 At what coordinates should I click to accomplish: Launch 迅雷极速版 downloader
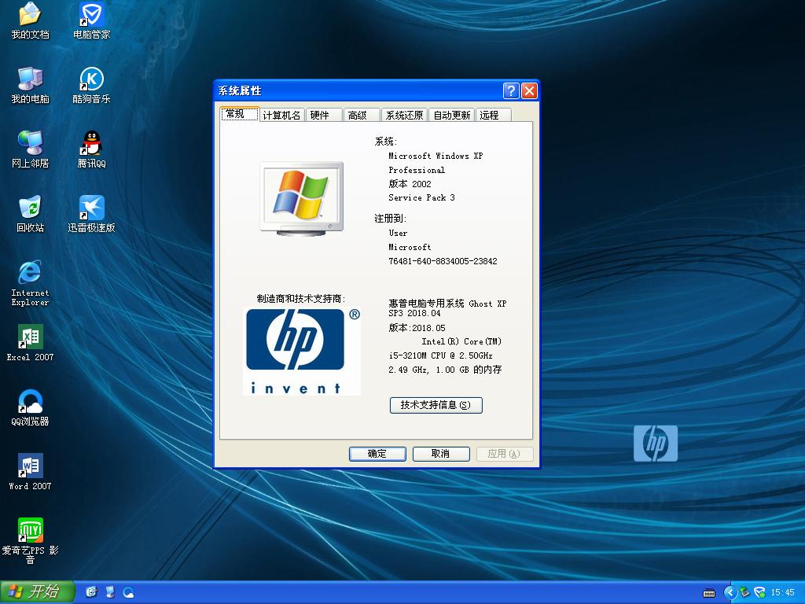pyautogui.click(x=92, y=208)
